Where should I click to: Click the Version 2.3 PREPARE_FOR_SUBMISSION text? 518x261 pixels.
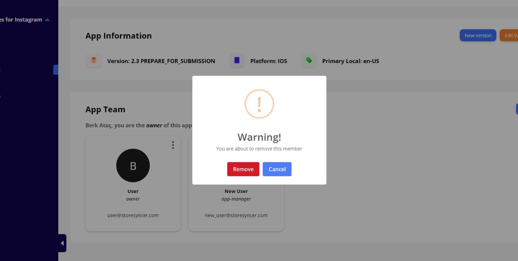pyautogui.click(x=161, y=61)
